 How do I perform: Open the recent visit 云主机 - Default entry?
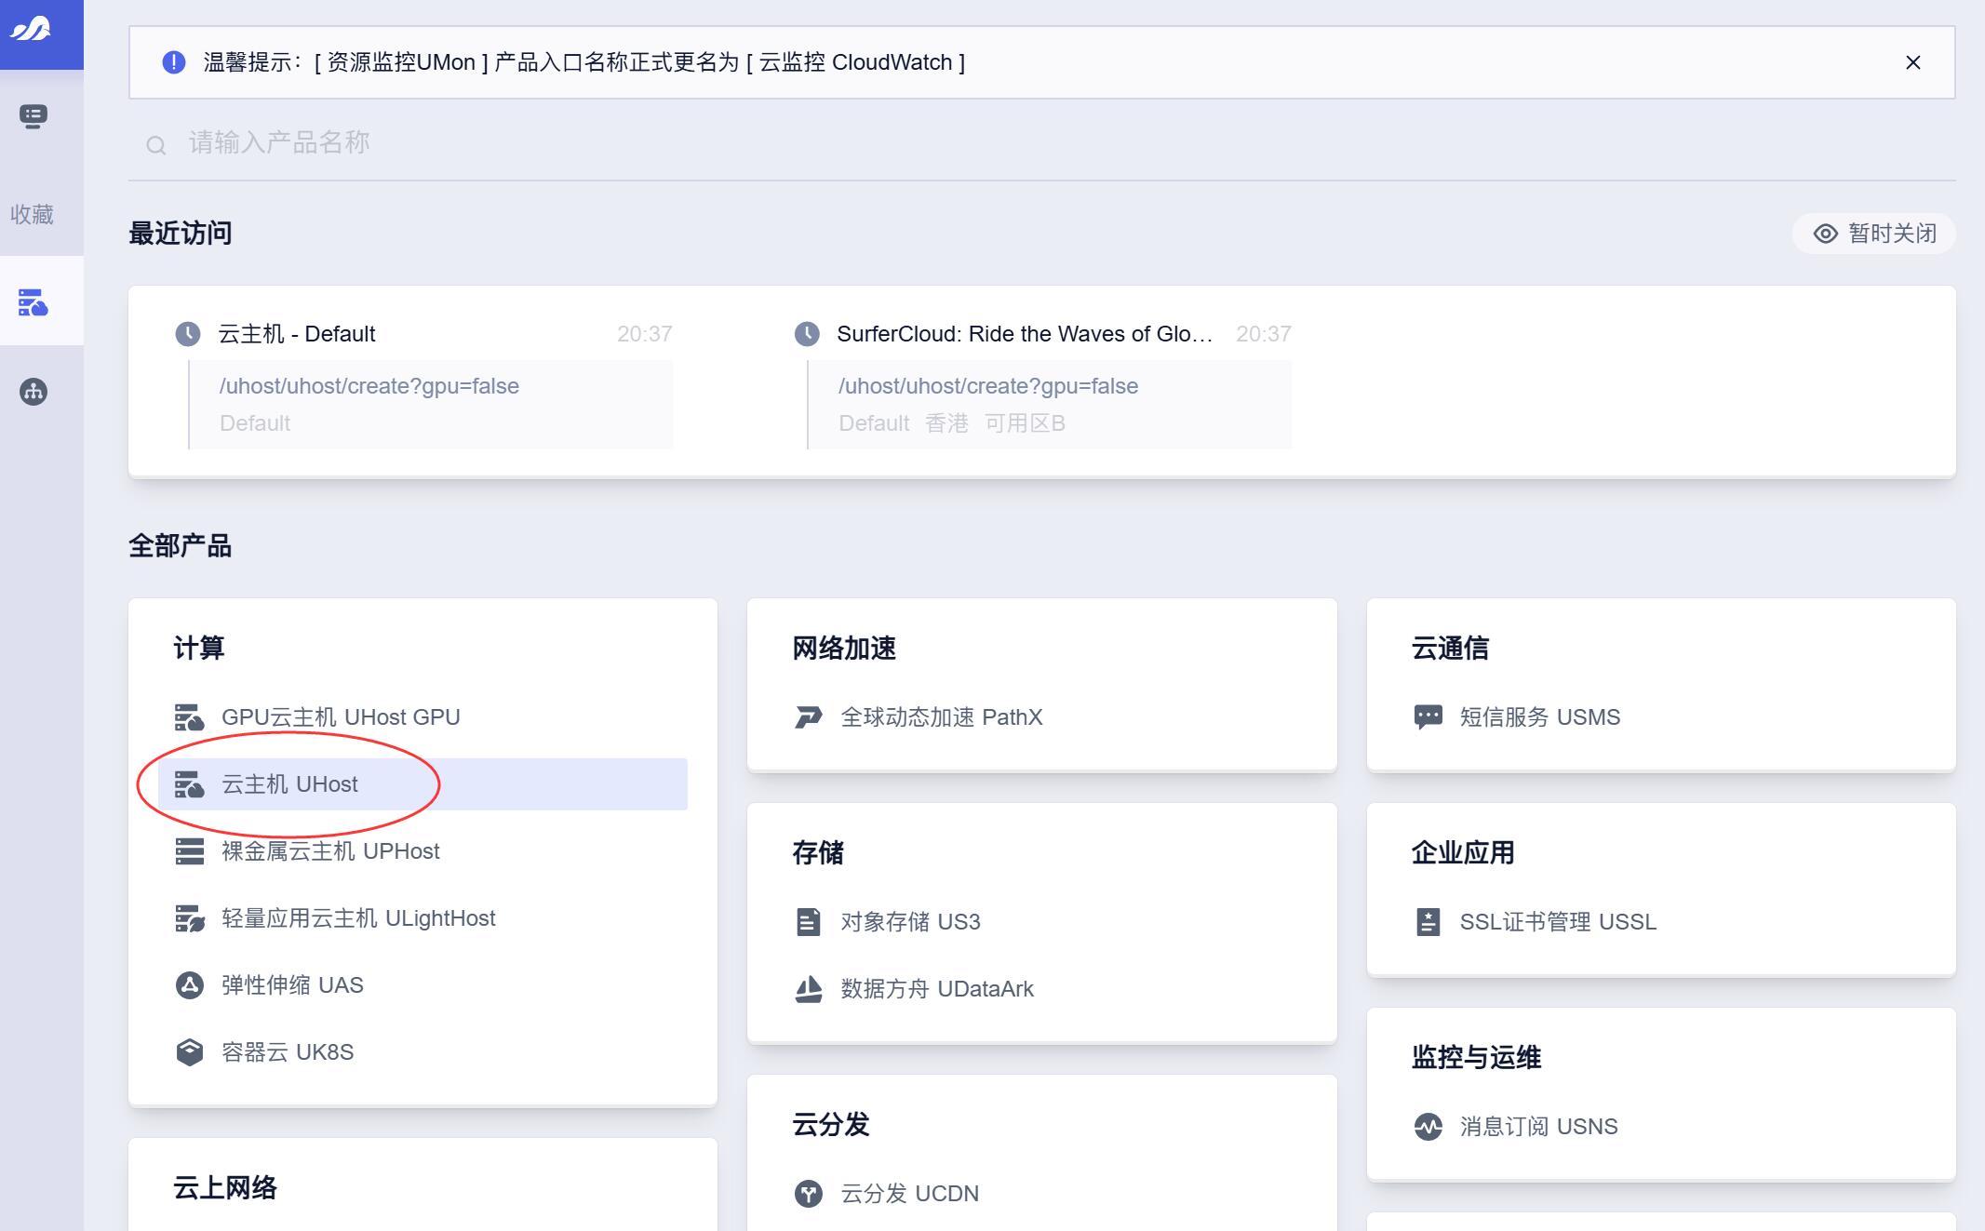point(298,333)
